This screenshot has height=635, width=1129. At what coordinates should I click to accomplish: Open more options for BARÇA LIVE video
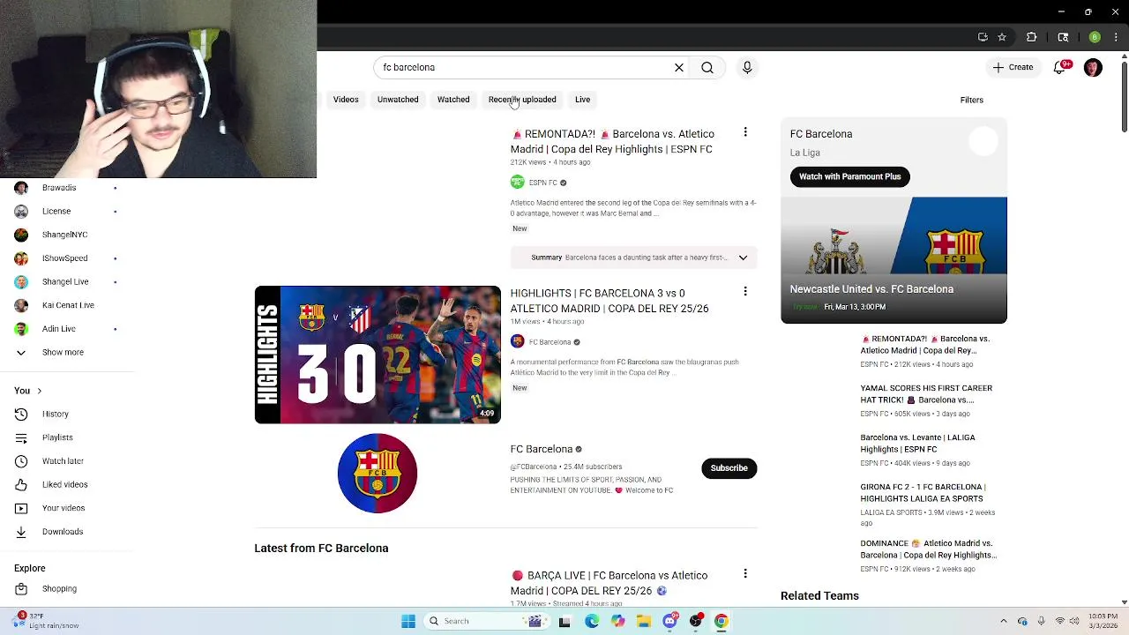click(x=745, y=573)
